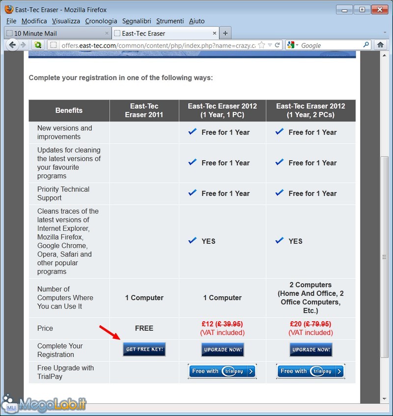Click 'New versions and improvements' row label

coord(65,133)
